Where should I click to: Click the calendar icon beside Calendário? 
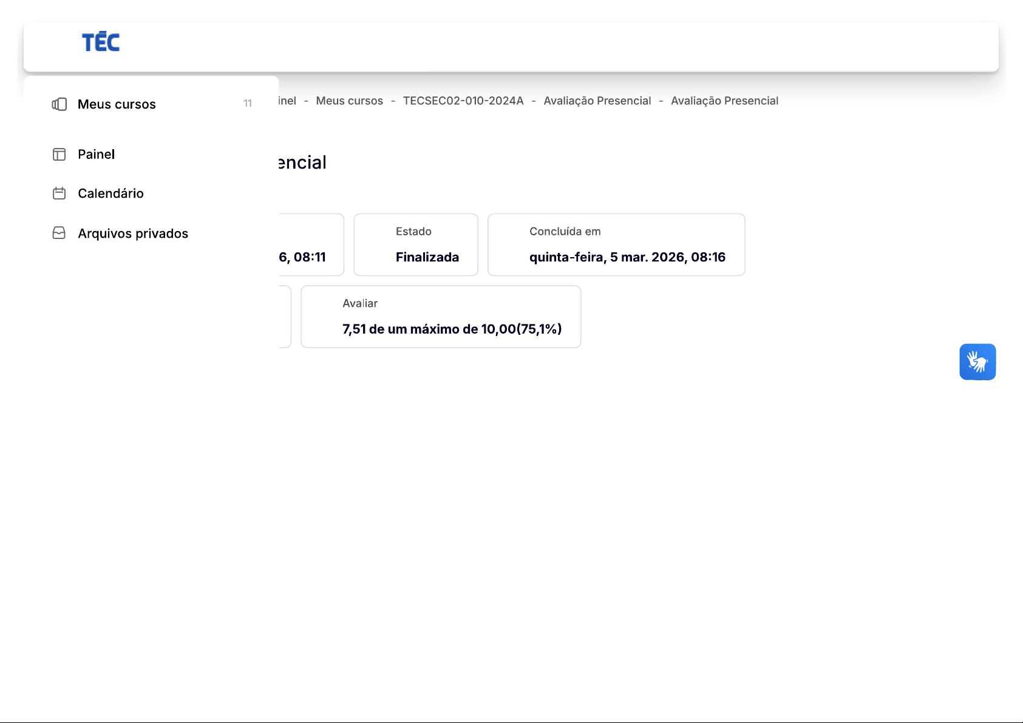click(x=59, y=193)
